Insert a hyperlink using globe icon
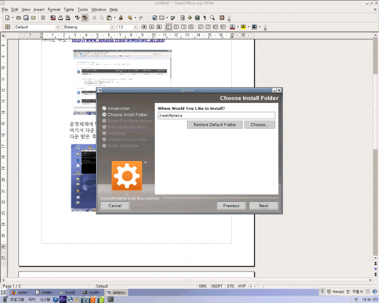 tap(155, 18)
